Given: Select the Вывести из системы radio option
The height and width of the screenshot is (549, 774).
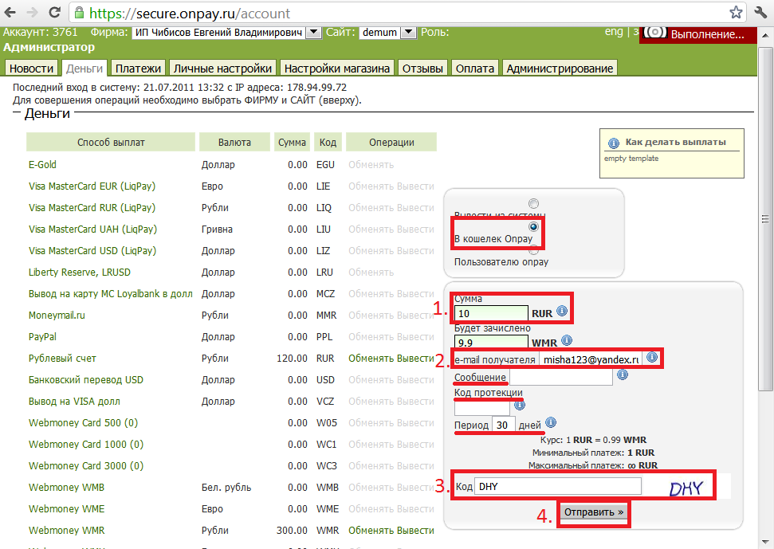Looking at the screenshot, I should 533,204.
